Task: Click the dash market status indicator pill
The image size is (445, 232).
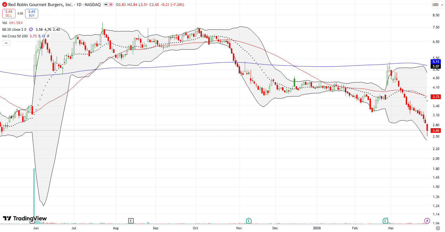Action: [106, 5]
